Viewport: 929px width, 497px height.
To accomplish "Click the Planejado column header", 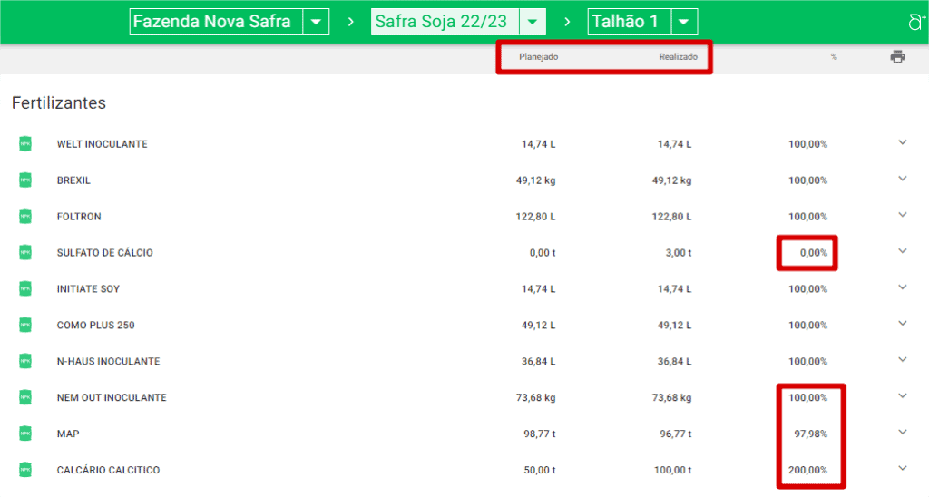I will (x=538, y=57).
